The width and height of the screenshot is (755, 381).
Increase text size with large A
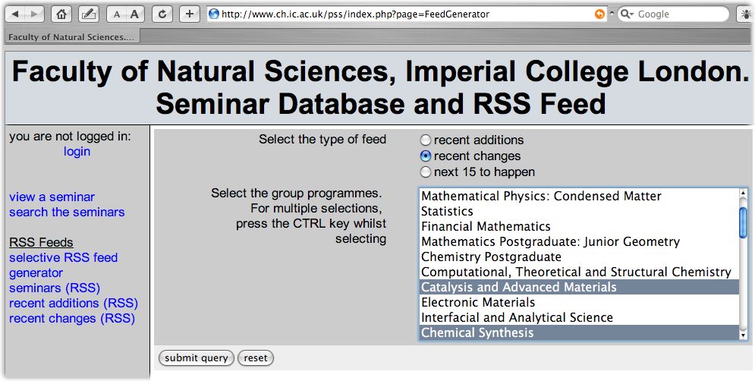(x=135, y=14)
